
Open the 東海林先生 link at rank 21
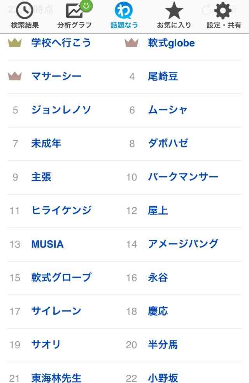(56, 378)
